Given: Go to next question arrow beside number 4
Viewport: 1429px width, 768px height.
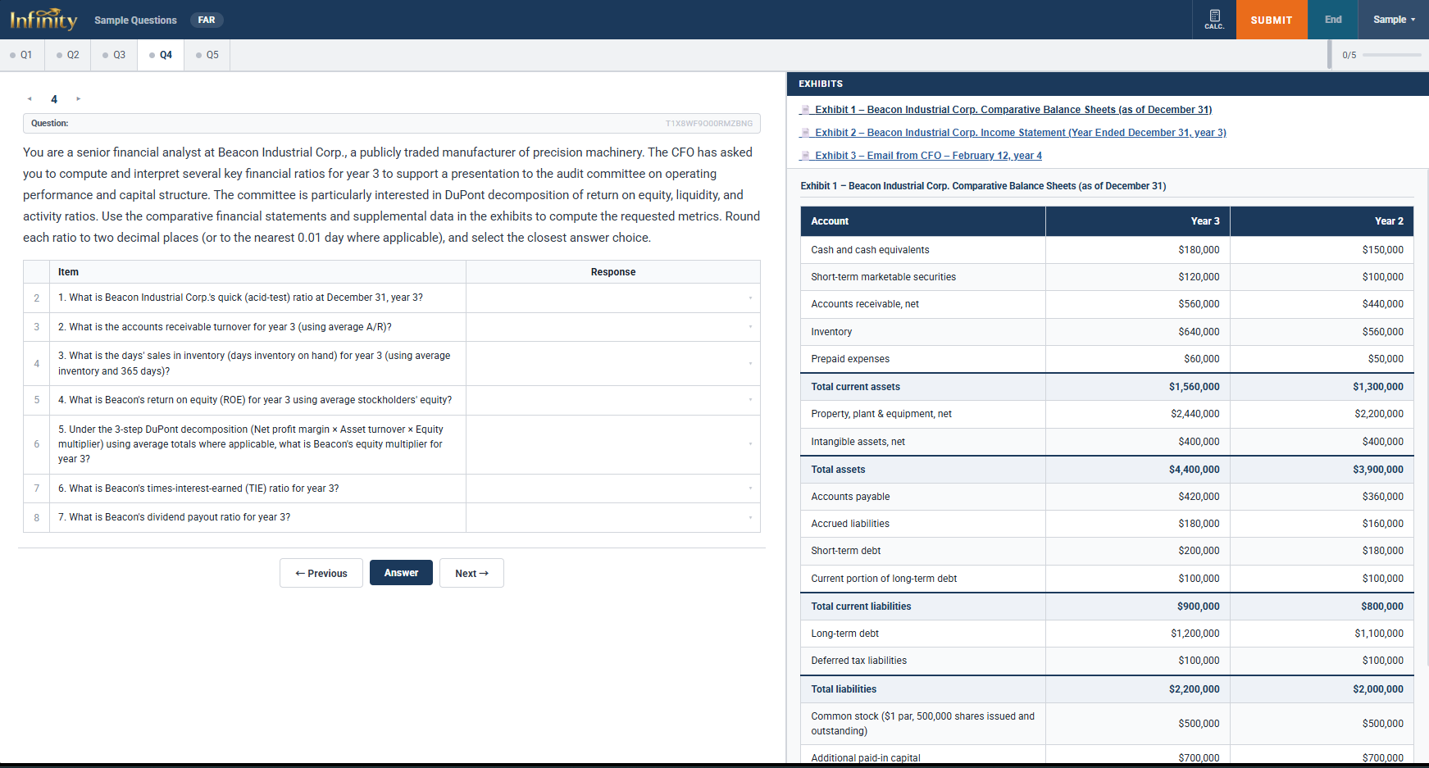Looking at the screenshot, I should (x=79, y=99).
